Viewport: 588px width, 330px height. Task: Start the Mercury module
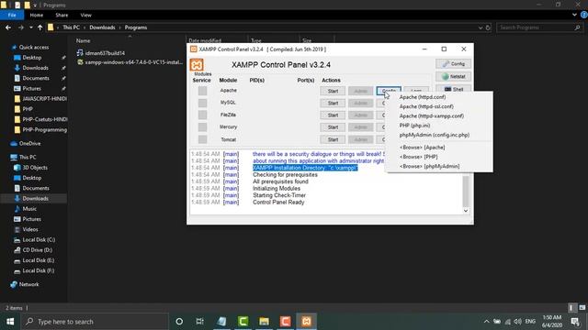point(333,127)
